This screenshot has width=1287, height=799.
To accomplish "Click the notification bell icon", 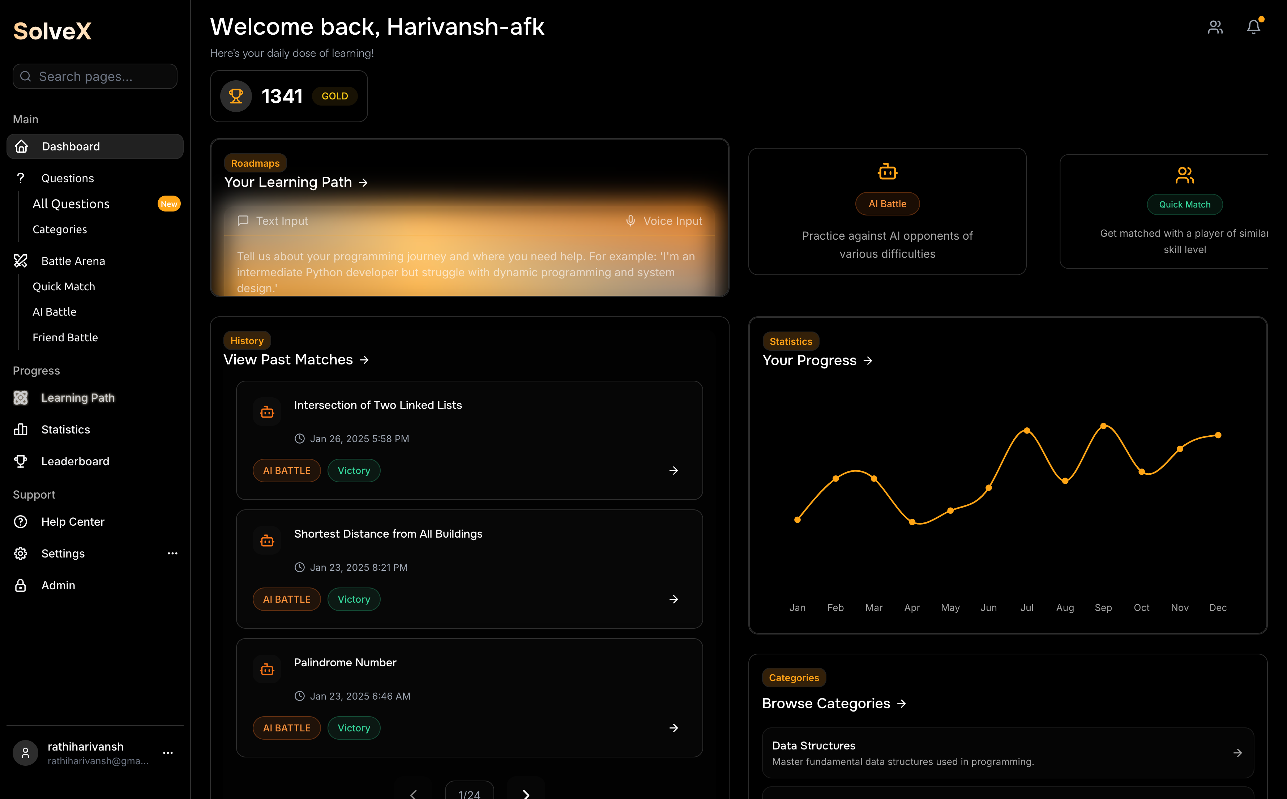I will pos(1253,27).
